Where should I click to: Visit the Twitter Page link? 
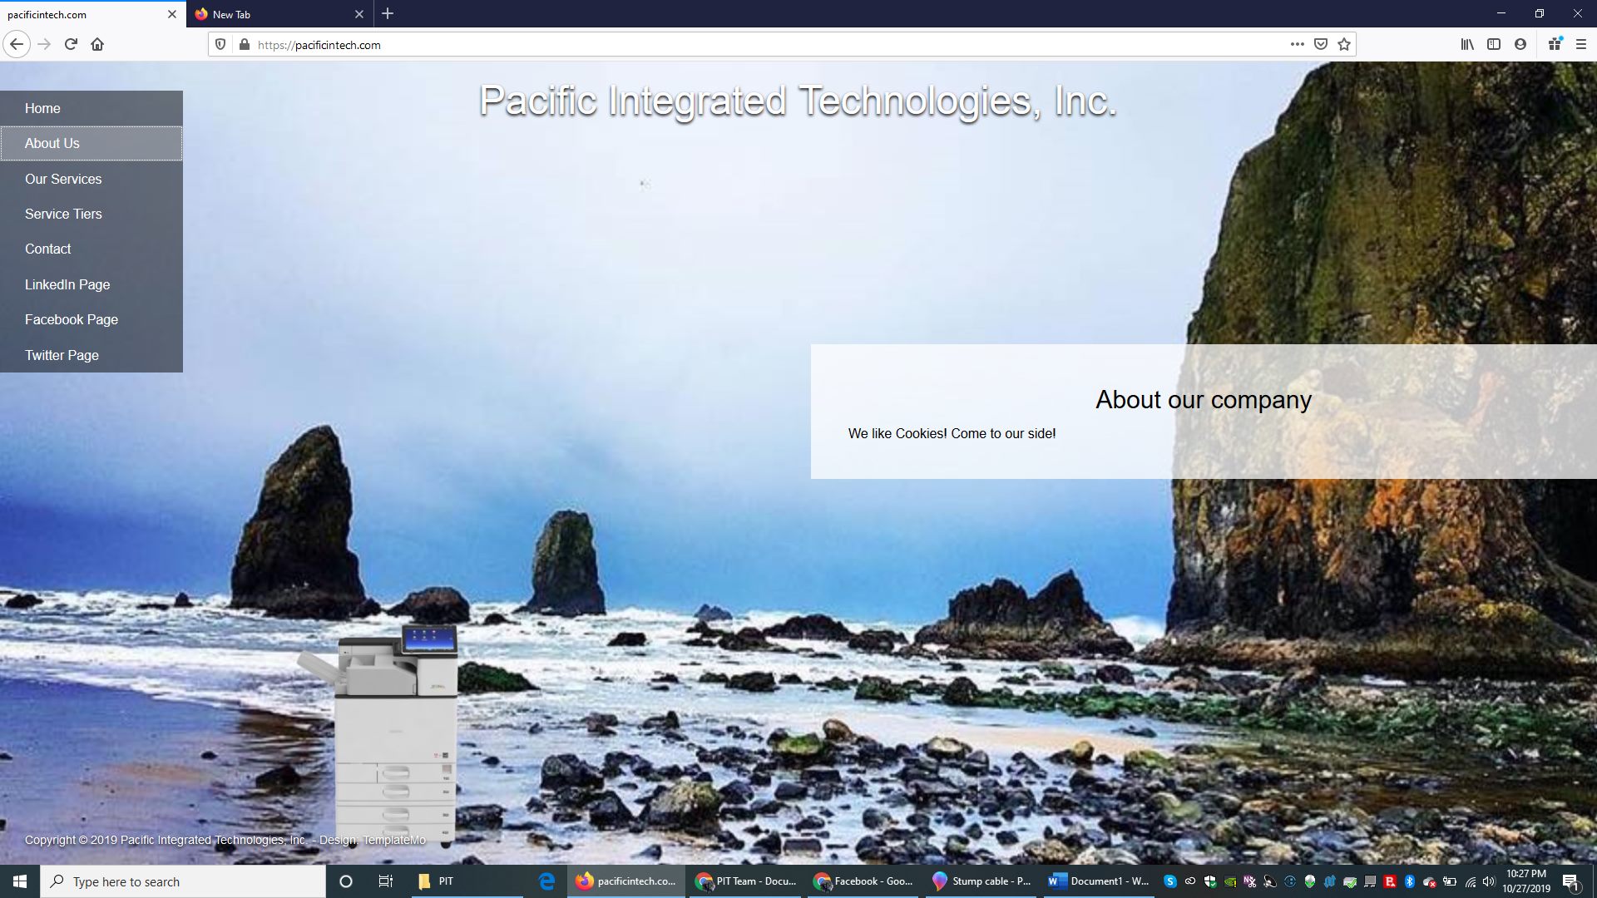pyautogui.click(x=91, y=355)
